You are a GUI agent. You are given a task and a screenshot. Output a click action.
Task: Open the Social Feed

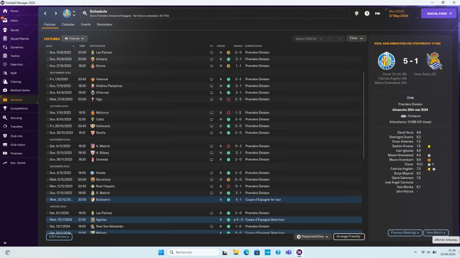coord(439,14)
